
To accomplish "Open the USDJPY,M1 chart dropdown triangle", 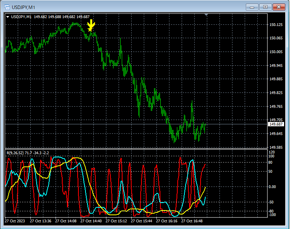I will (8, 17).
